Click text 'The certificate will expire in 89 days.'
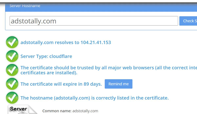The height and width of the screenshot is (114, 197). click(x=61, y=84)
